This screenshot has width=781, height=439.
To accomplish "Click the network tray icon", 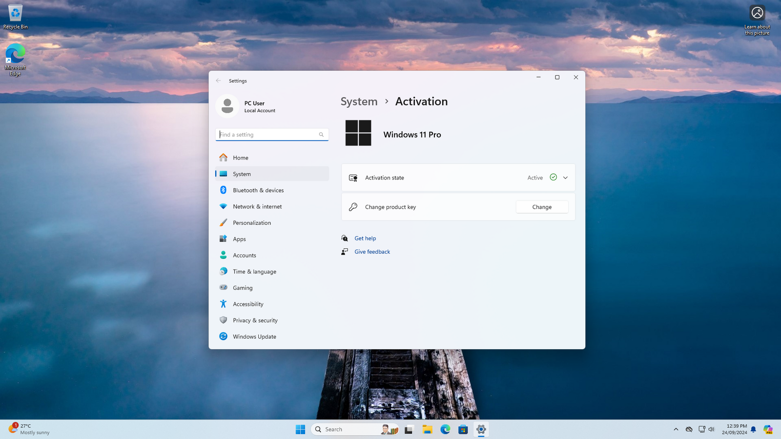I will click(x=701, y=429).
